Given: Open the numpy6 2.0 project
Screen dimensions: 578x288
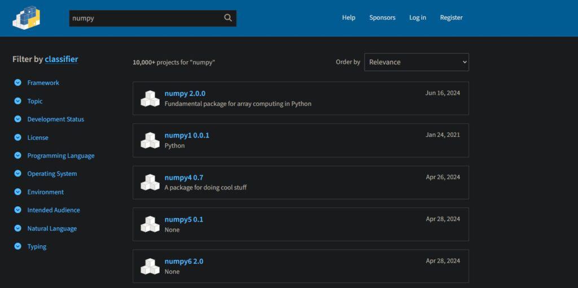Looking at the screenshot, I should click(x=184, y=262).
